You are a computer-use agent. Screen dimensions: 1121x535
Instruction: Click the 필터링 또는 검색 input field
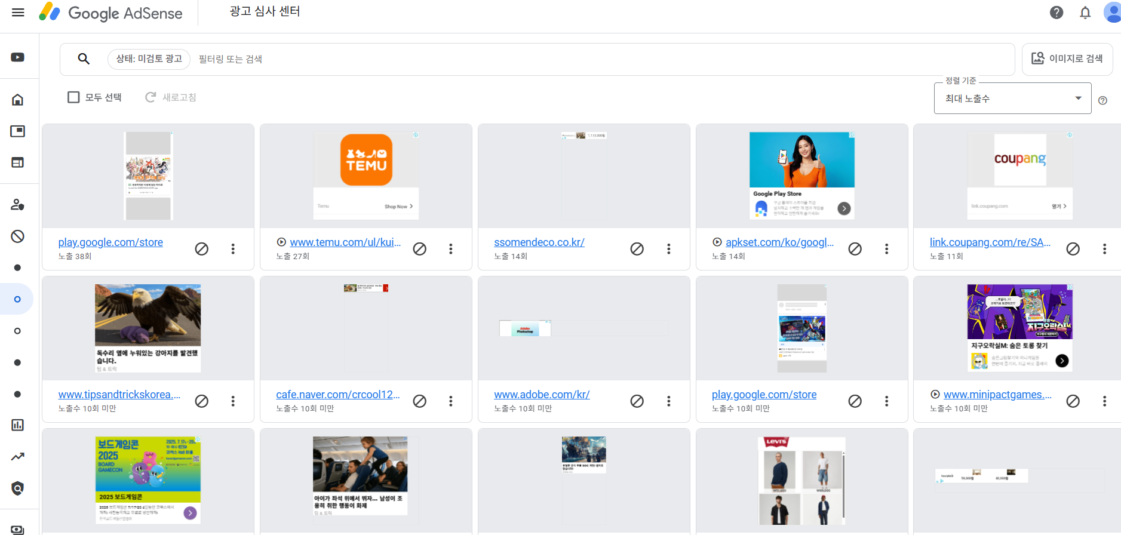(x=603, y=59)
